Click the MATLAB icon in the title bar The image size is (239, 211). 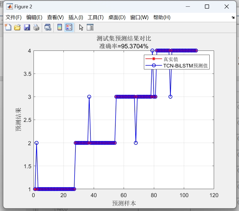10,6
